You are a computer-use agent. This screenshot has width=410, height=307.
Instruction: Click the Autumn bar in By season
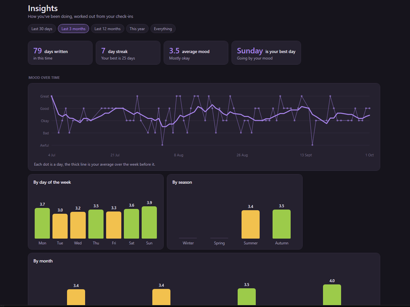coord(282,224)
